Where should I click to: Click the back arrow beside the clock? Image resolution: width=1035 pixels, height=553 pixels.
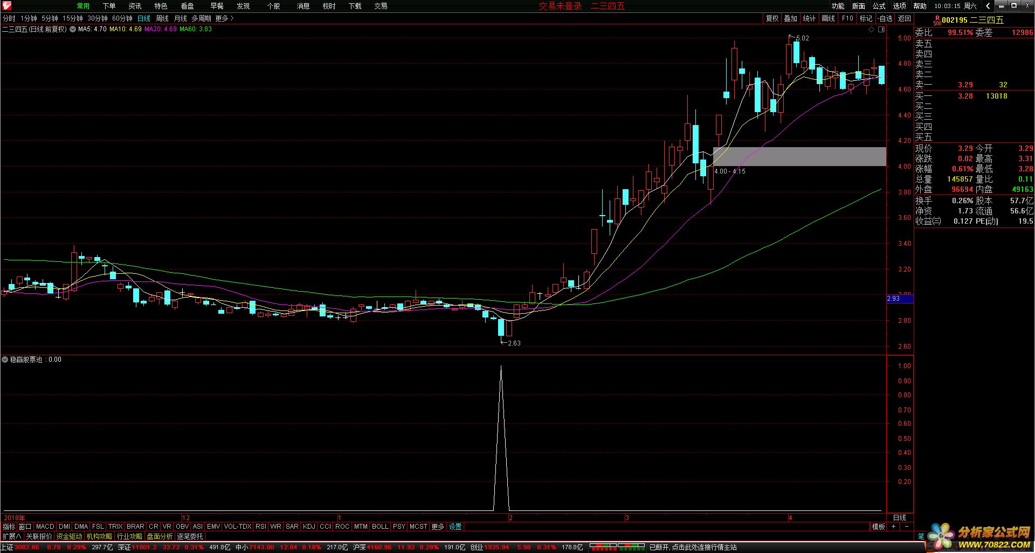[x=988, y=6]
